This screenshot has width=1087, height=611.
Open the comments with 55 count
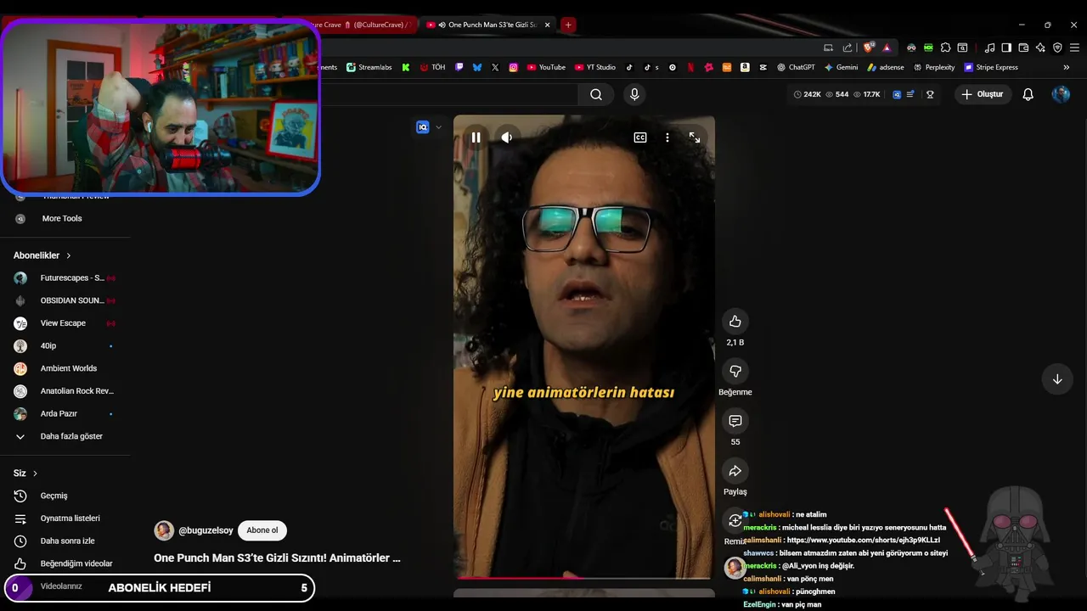click(x=735, y=421)
